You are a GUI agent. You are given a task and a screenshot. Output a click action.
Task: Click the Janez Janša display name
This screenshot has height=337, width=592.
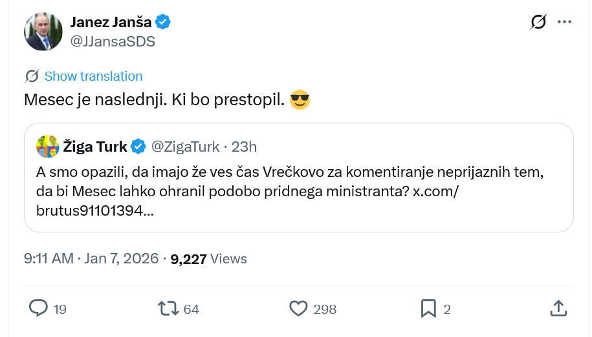111,22
